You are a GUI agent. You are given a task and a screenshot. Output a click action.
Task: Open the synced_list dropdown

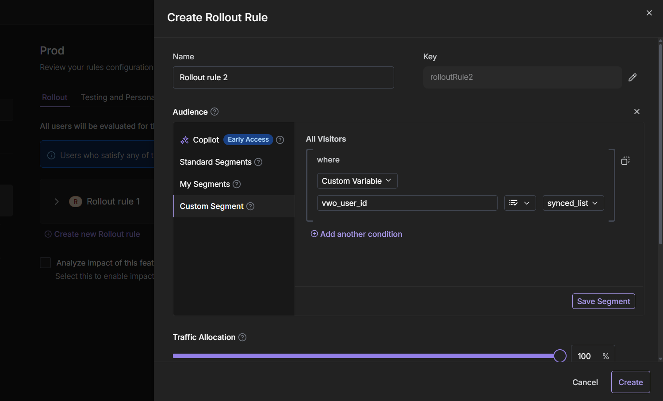click(573, 203)
